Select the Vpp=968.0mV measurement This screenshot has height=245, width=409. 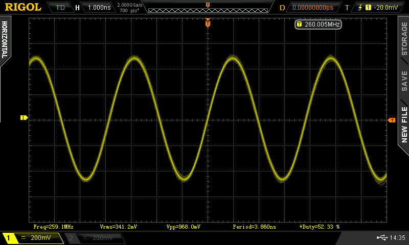pos(183,226)
